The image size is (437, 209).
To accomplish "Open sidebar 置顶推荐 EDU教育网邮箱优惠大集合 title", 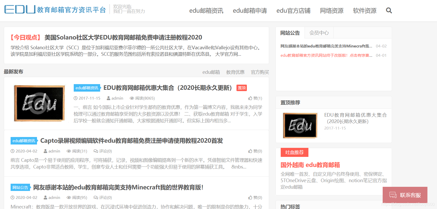I will tap(355, 118).
